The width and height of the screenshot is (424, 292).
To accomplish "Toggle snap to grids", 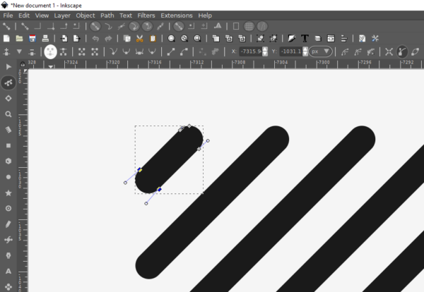I will pyautogui.click(x=249, y=26).
